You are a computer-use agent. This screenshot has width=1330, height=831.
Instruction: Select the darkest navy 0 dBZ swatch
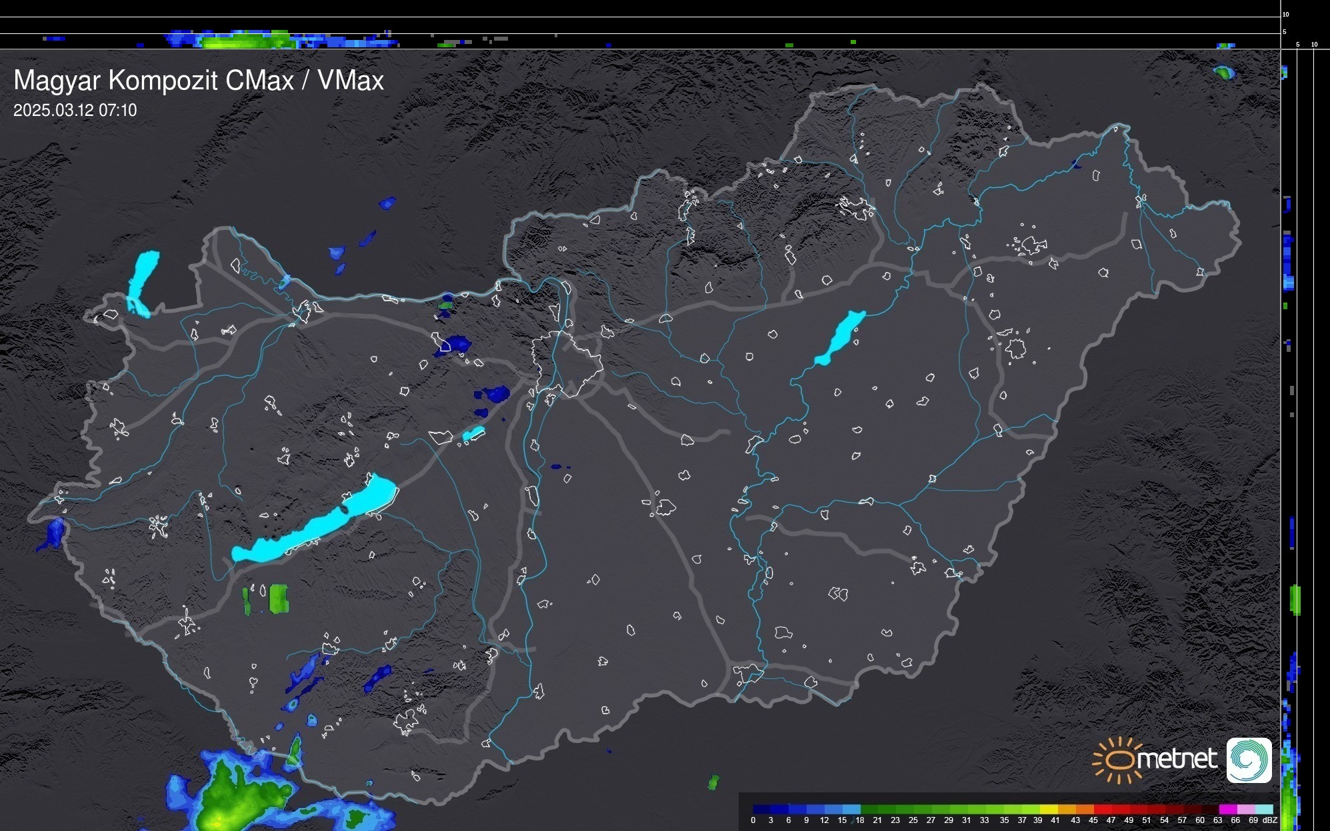pos(761,809)
